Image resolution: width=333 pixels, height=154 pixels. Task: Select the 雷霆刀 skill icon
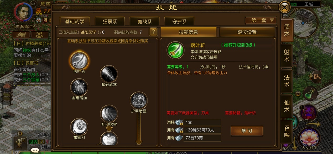[x=79, y=127]
